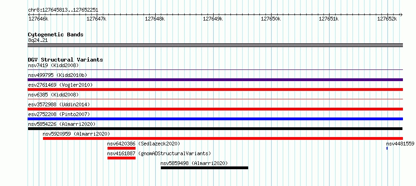This screenshot has height=186, width=416.
Task: Click the thin red nsv6385 line
Action: pyautogui.click(x=215, y=99)
